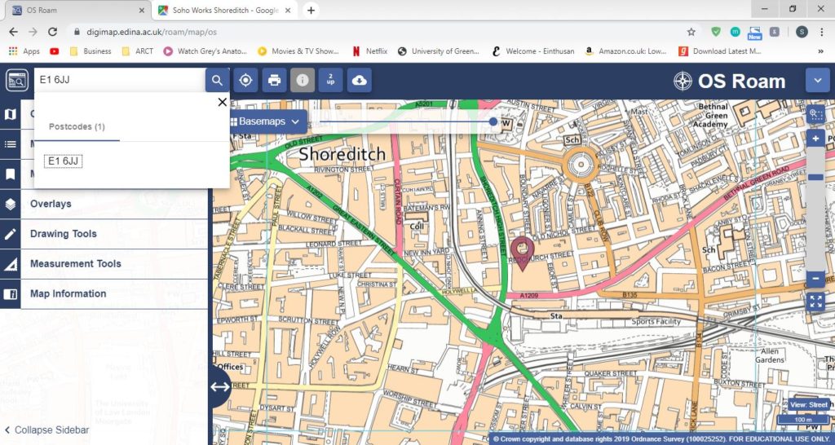Open the Basemaps dropdown
Viewport: 835px width, 445px height.
click(268, 122)
